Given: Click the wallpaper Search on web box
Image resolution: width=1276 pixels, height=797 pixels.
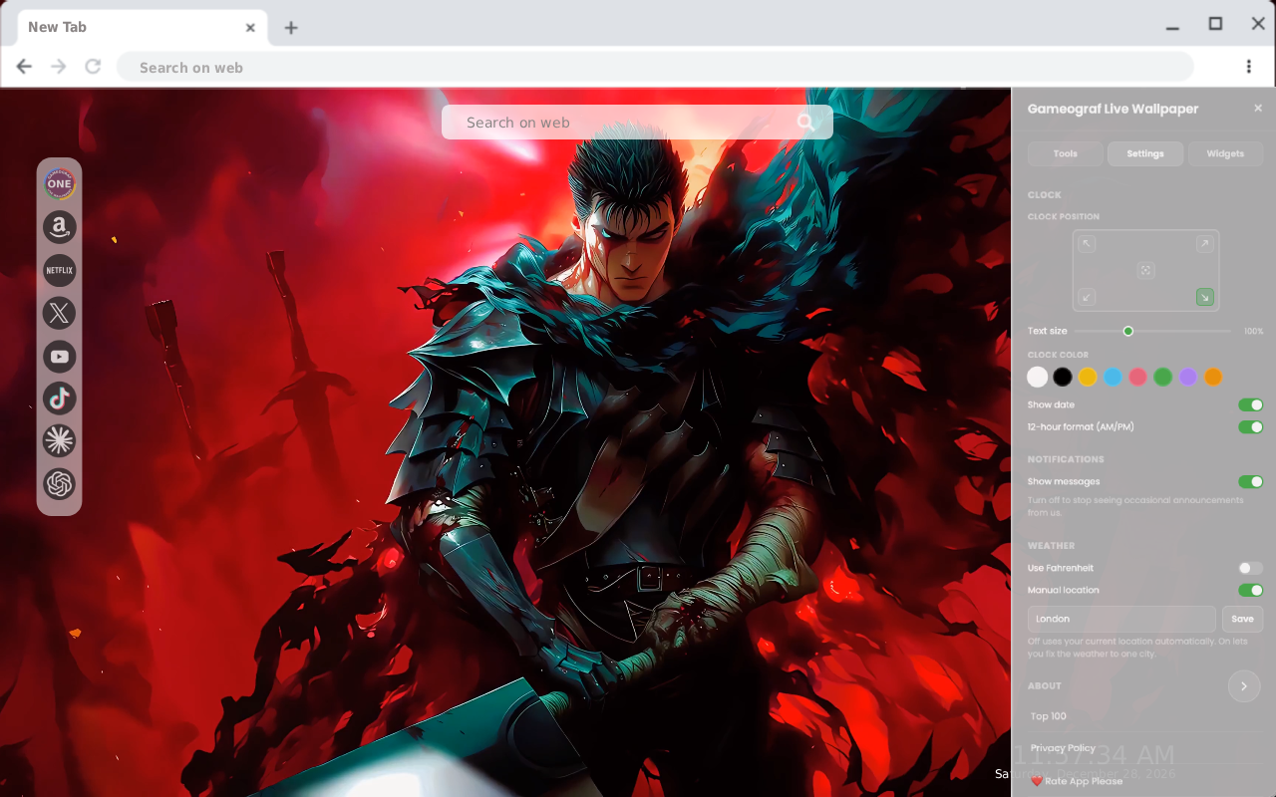Looking at the screenshot, I should click(x=637, y=123).
